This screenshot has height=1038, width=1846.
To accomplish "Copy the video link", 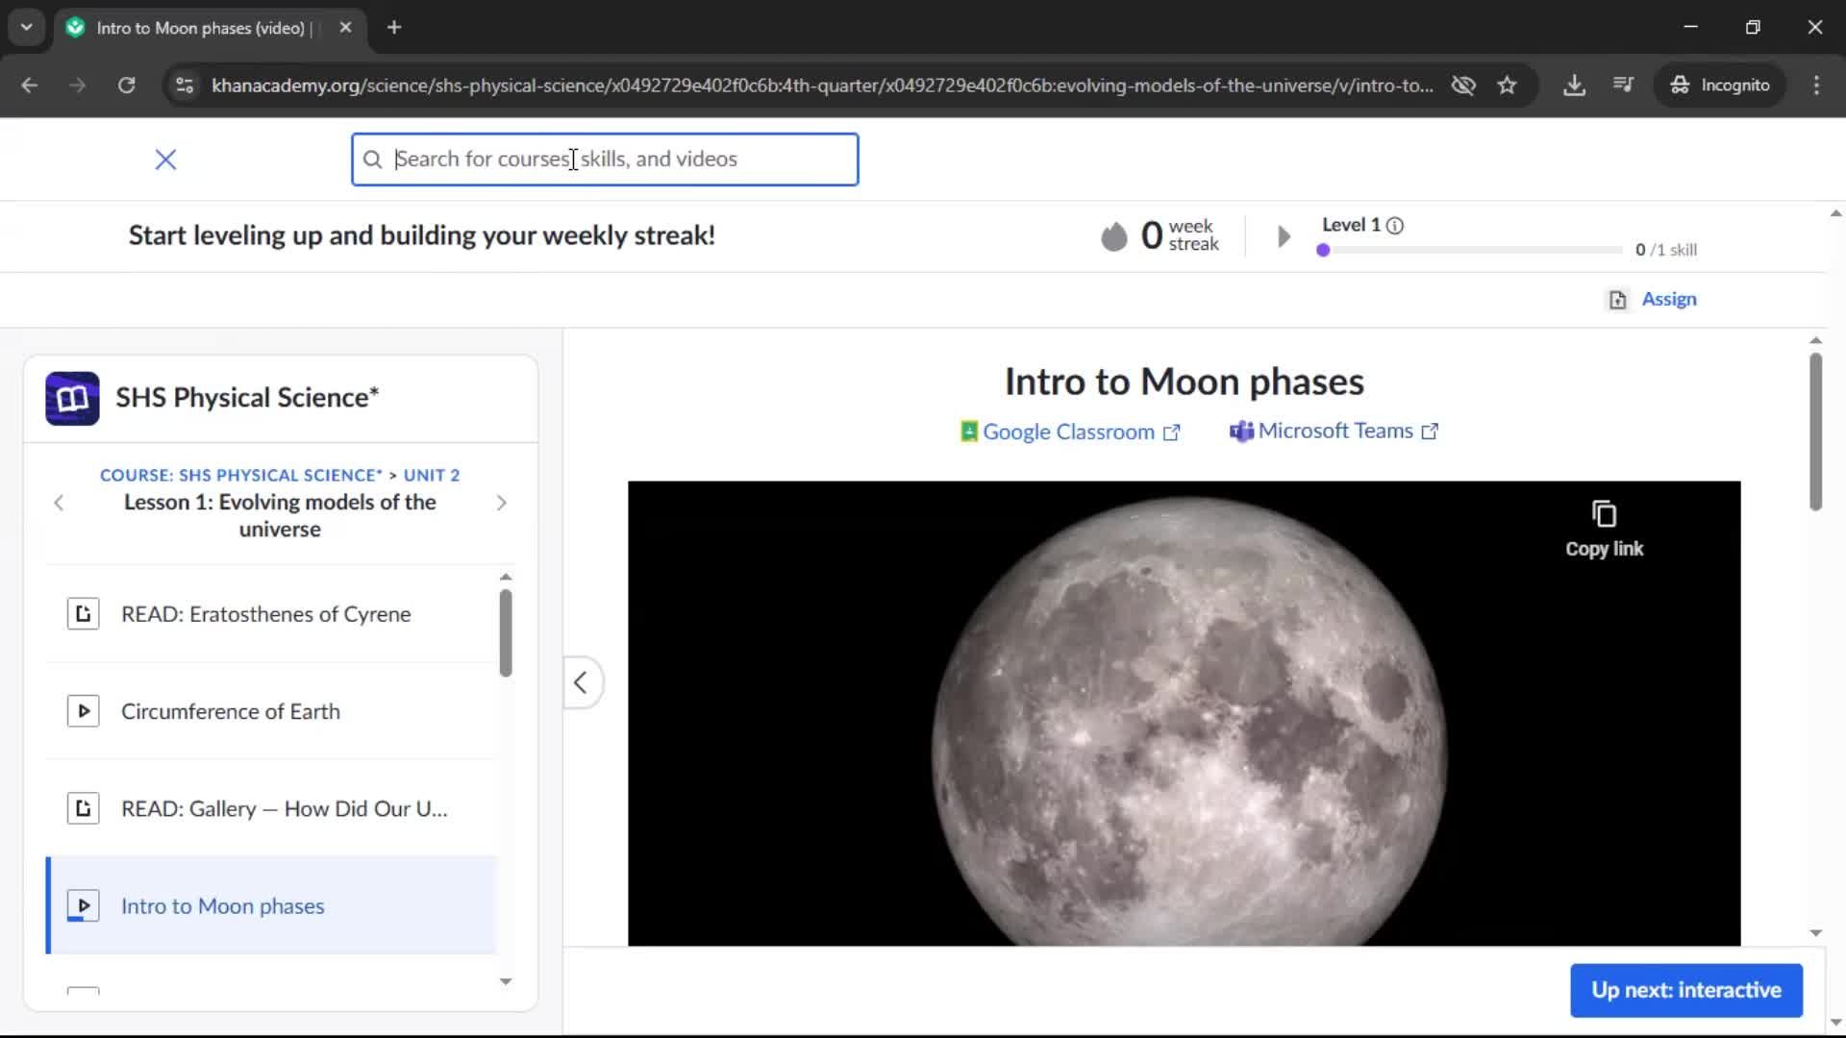I will [1604, 529].
